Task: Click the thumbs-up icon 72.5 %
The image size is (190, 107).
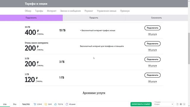Action: 56,104
